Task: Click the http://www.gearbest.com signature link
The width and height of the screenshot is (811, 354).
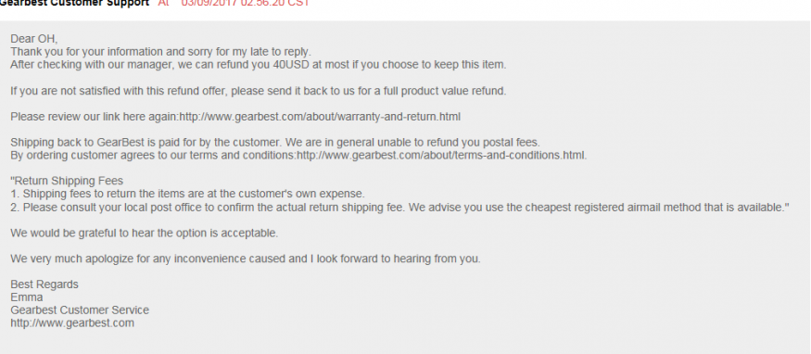Action: [x=72, y=323]
